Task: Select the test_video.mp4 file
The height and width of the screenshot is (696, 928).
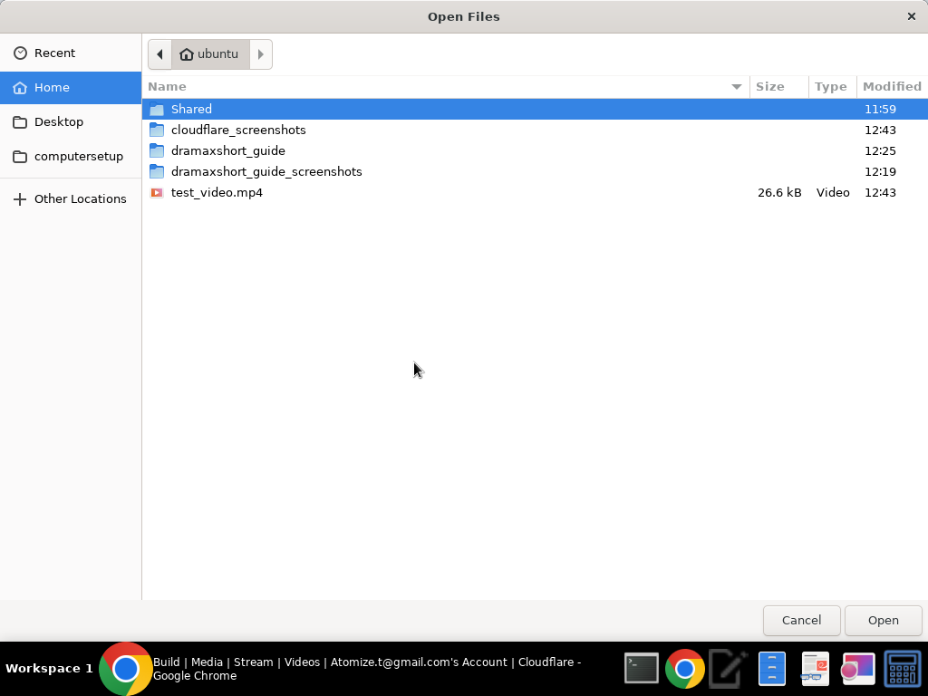Action: tap(217, 192)
